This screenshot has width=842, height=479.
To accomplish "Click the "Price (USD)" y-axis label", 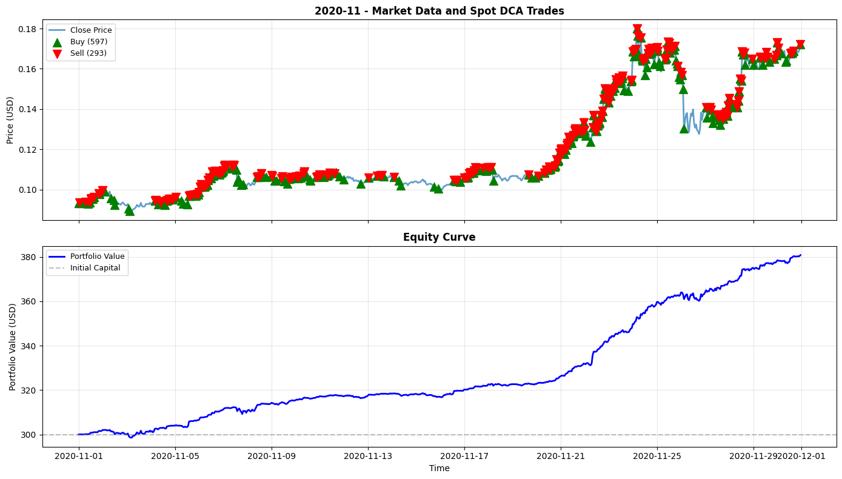I will tap(10, 120).
